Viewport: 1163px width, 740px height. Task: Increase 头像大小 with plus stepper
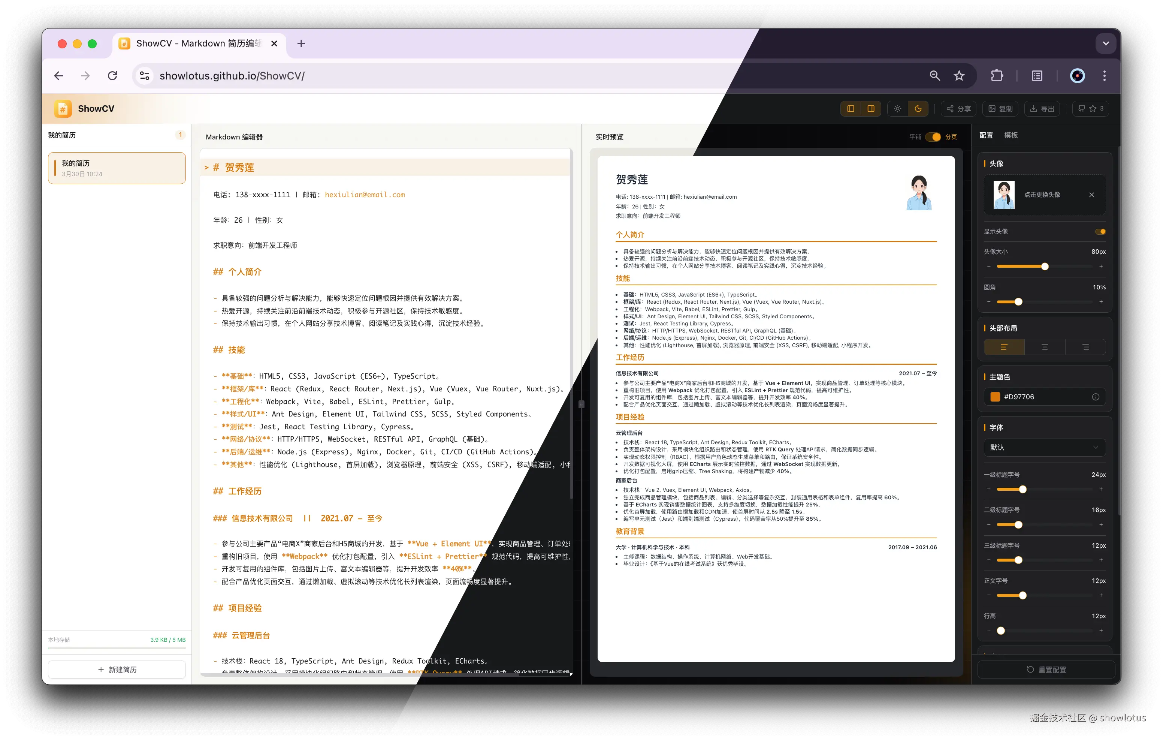pos(1101,266)
